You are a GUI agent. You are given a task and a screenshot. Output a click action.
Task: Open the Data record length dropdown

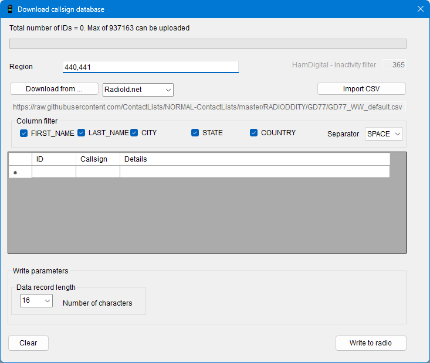(36, 300)
